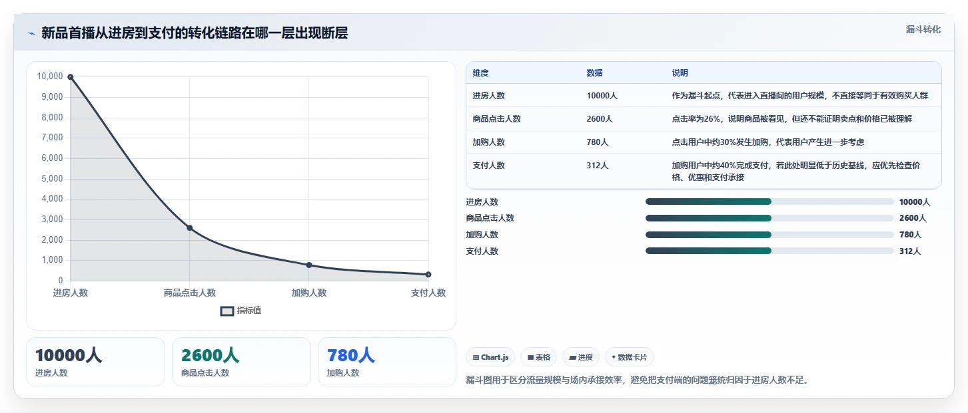Viewport: 968px width, 413px height.
Task: Click the 说明 table column header
Action: coord(680,73)
